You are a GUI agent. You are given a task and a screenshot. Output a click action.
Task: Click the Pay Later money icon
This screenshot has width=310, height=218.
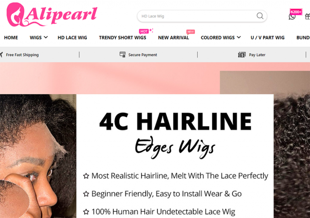pyautogui.click(x=242, y=55)
